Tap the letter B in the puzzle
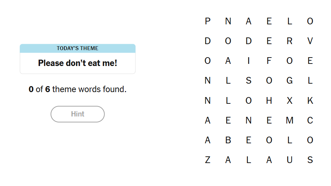The height and width of the screenshot is (186, 331). coord(228,140)
